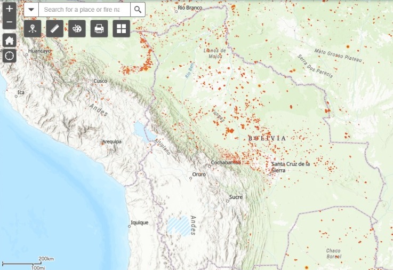
Task: Click the Cochabamba city marker
Action: pos(209,166)
